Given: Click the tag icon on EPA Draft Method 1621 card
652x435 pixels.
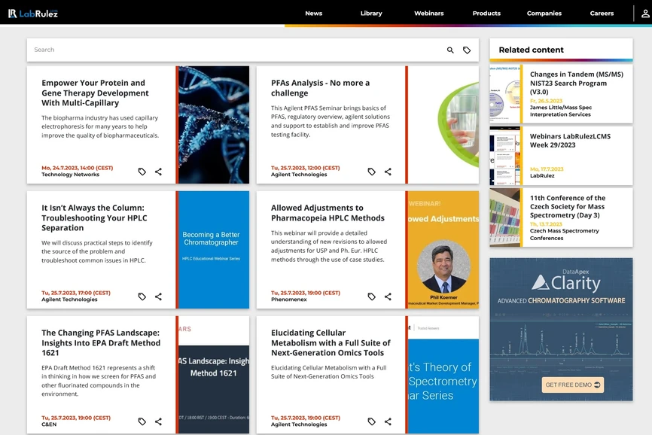Looking at the screenshot, I should pos(142,421).
